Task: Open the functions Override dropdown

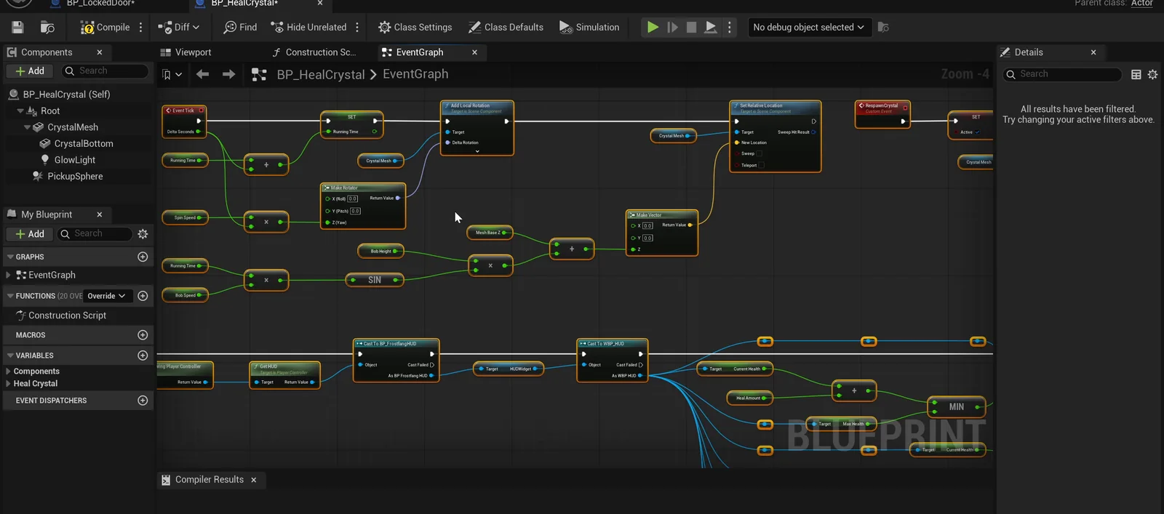Action: pyautogui.click(x=107, y=296)
